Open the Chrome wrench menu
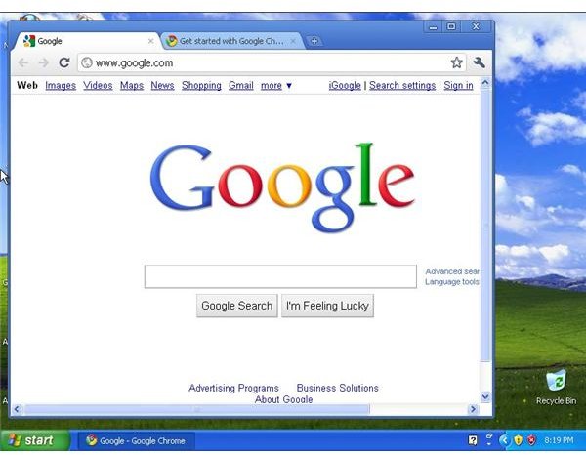 480,62
